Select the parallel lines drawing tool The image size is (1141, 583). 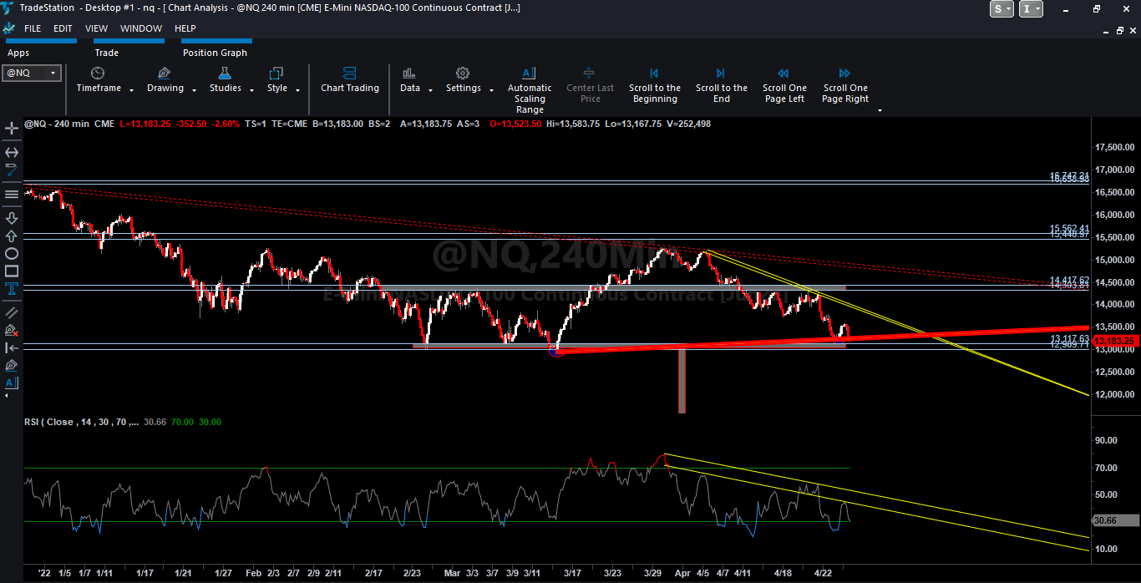click(x=12, y=312)
